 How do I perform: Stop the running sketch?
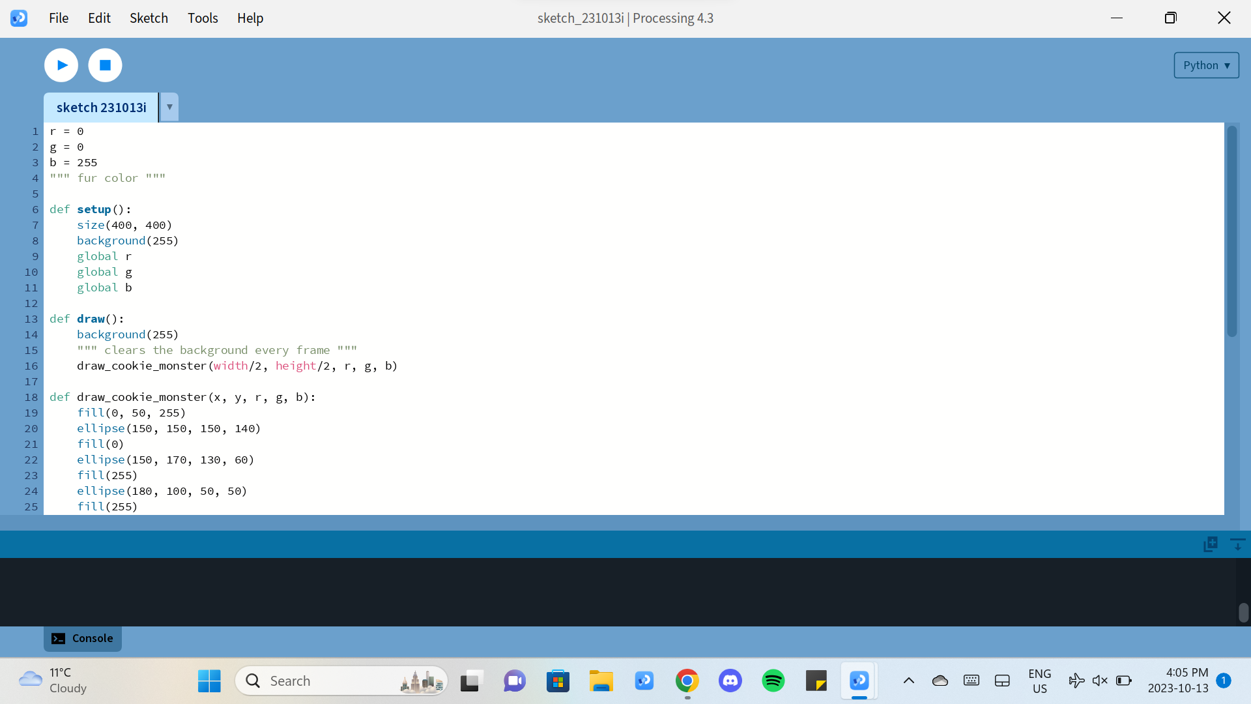(105, 65)
